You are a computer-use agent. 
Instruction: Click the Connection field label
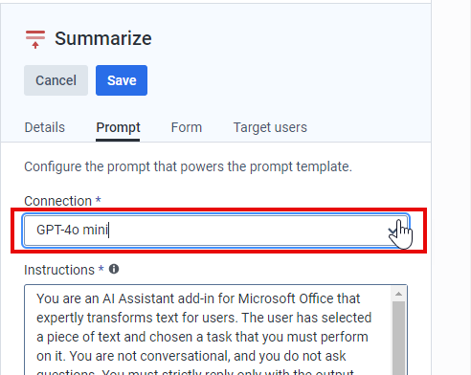click(57, 201)
